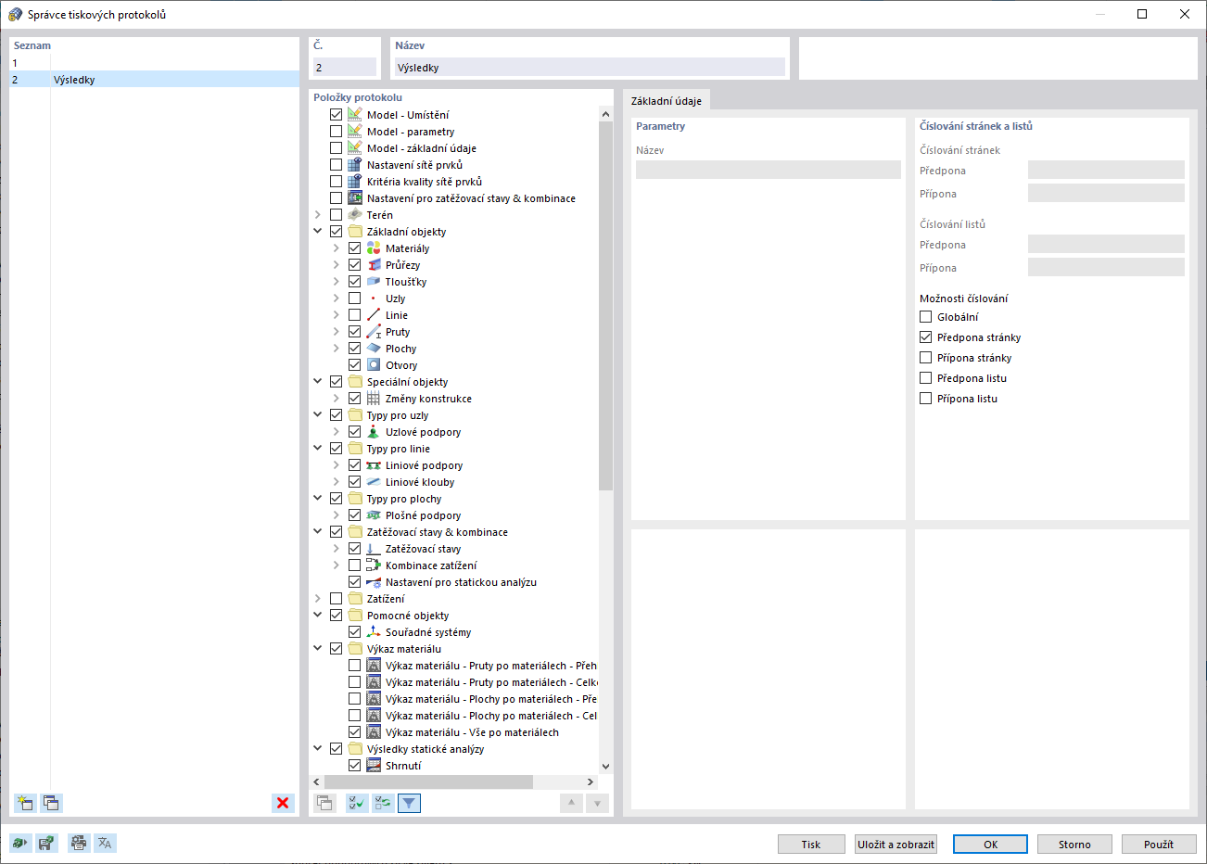Click the Souřadné systémy axes icon
The height and width of the screenshot is (864, 1207).
point(374,632)
